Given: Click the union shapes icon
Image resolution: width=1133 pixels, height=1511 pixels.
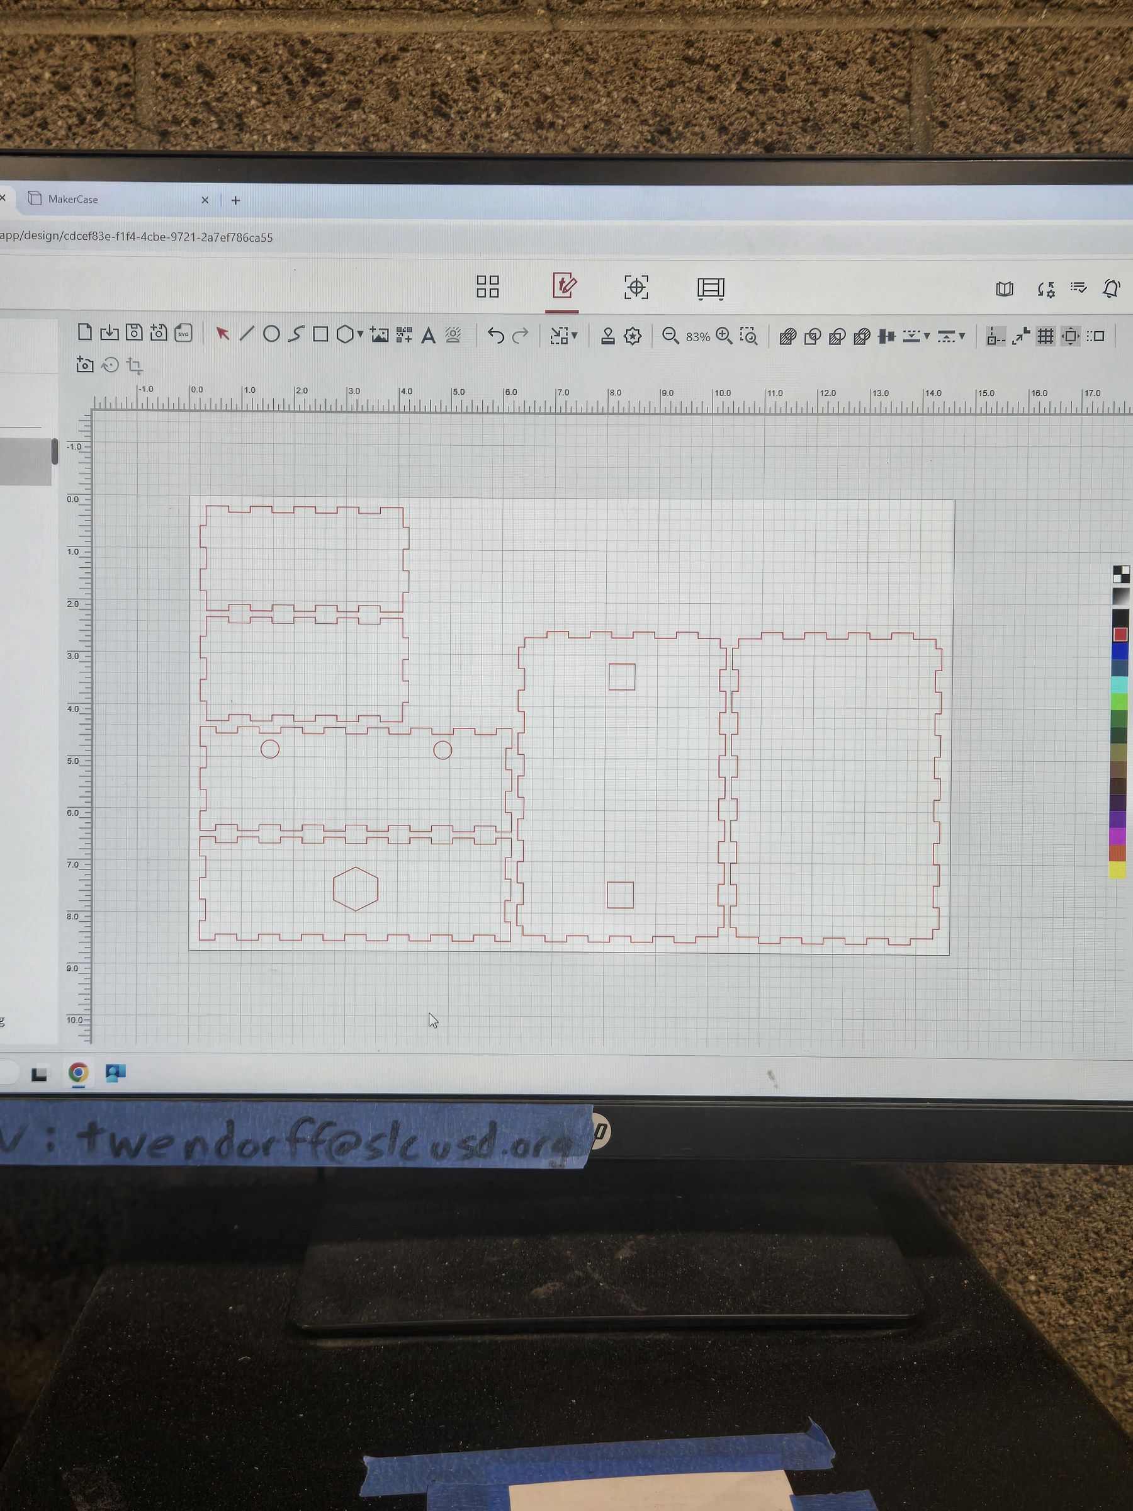Looking at the screenshot, I should coord(787,337).
